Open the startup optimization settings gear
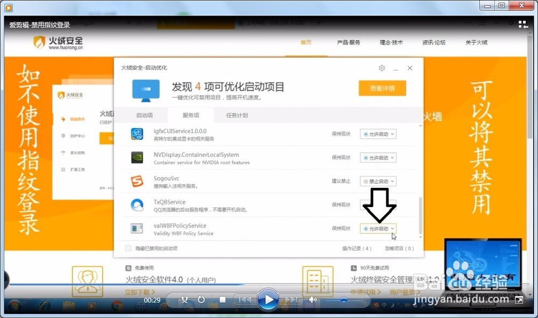Image resolution: width=538 pixels, height=318 pixels. (382, 68)
